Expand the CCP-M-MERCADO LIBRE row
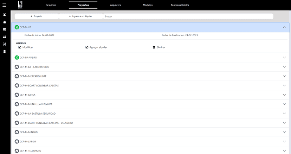 coord(284,76)
